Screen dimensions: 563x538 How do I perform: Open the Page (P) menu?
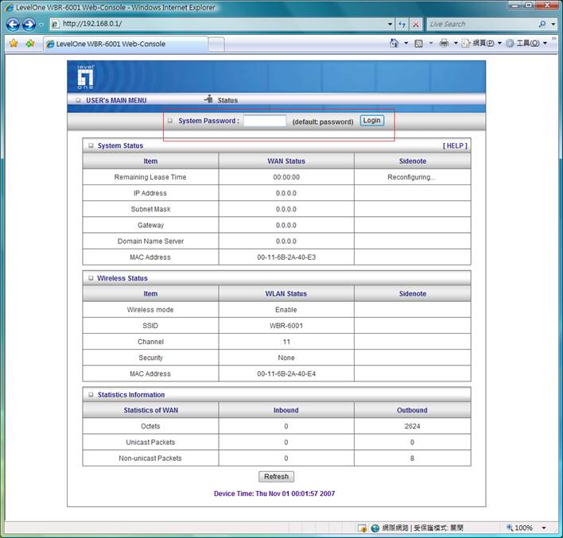point(482,43)
